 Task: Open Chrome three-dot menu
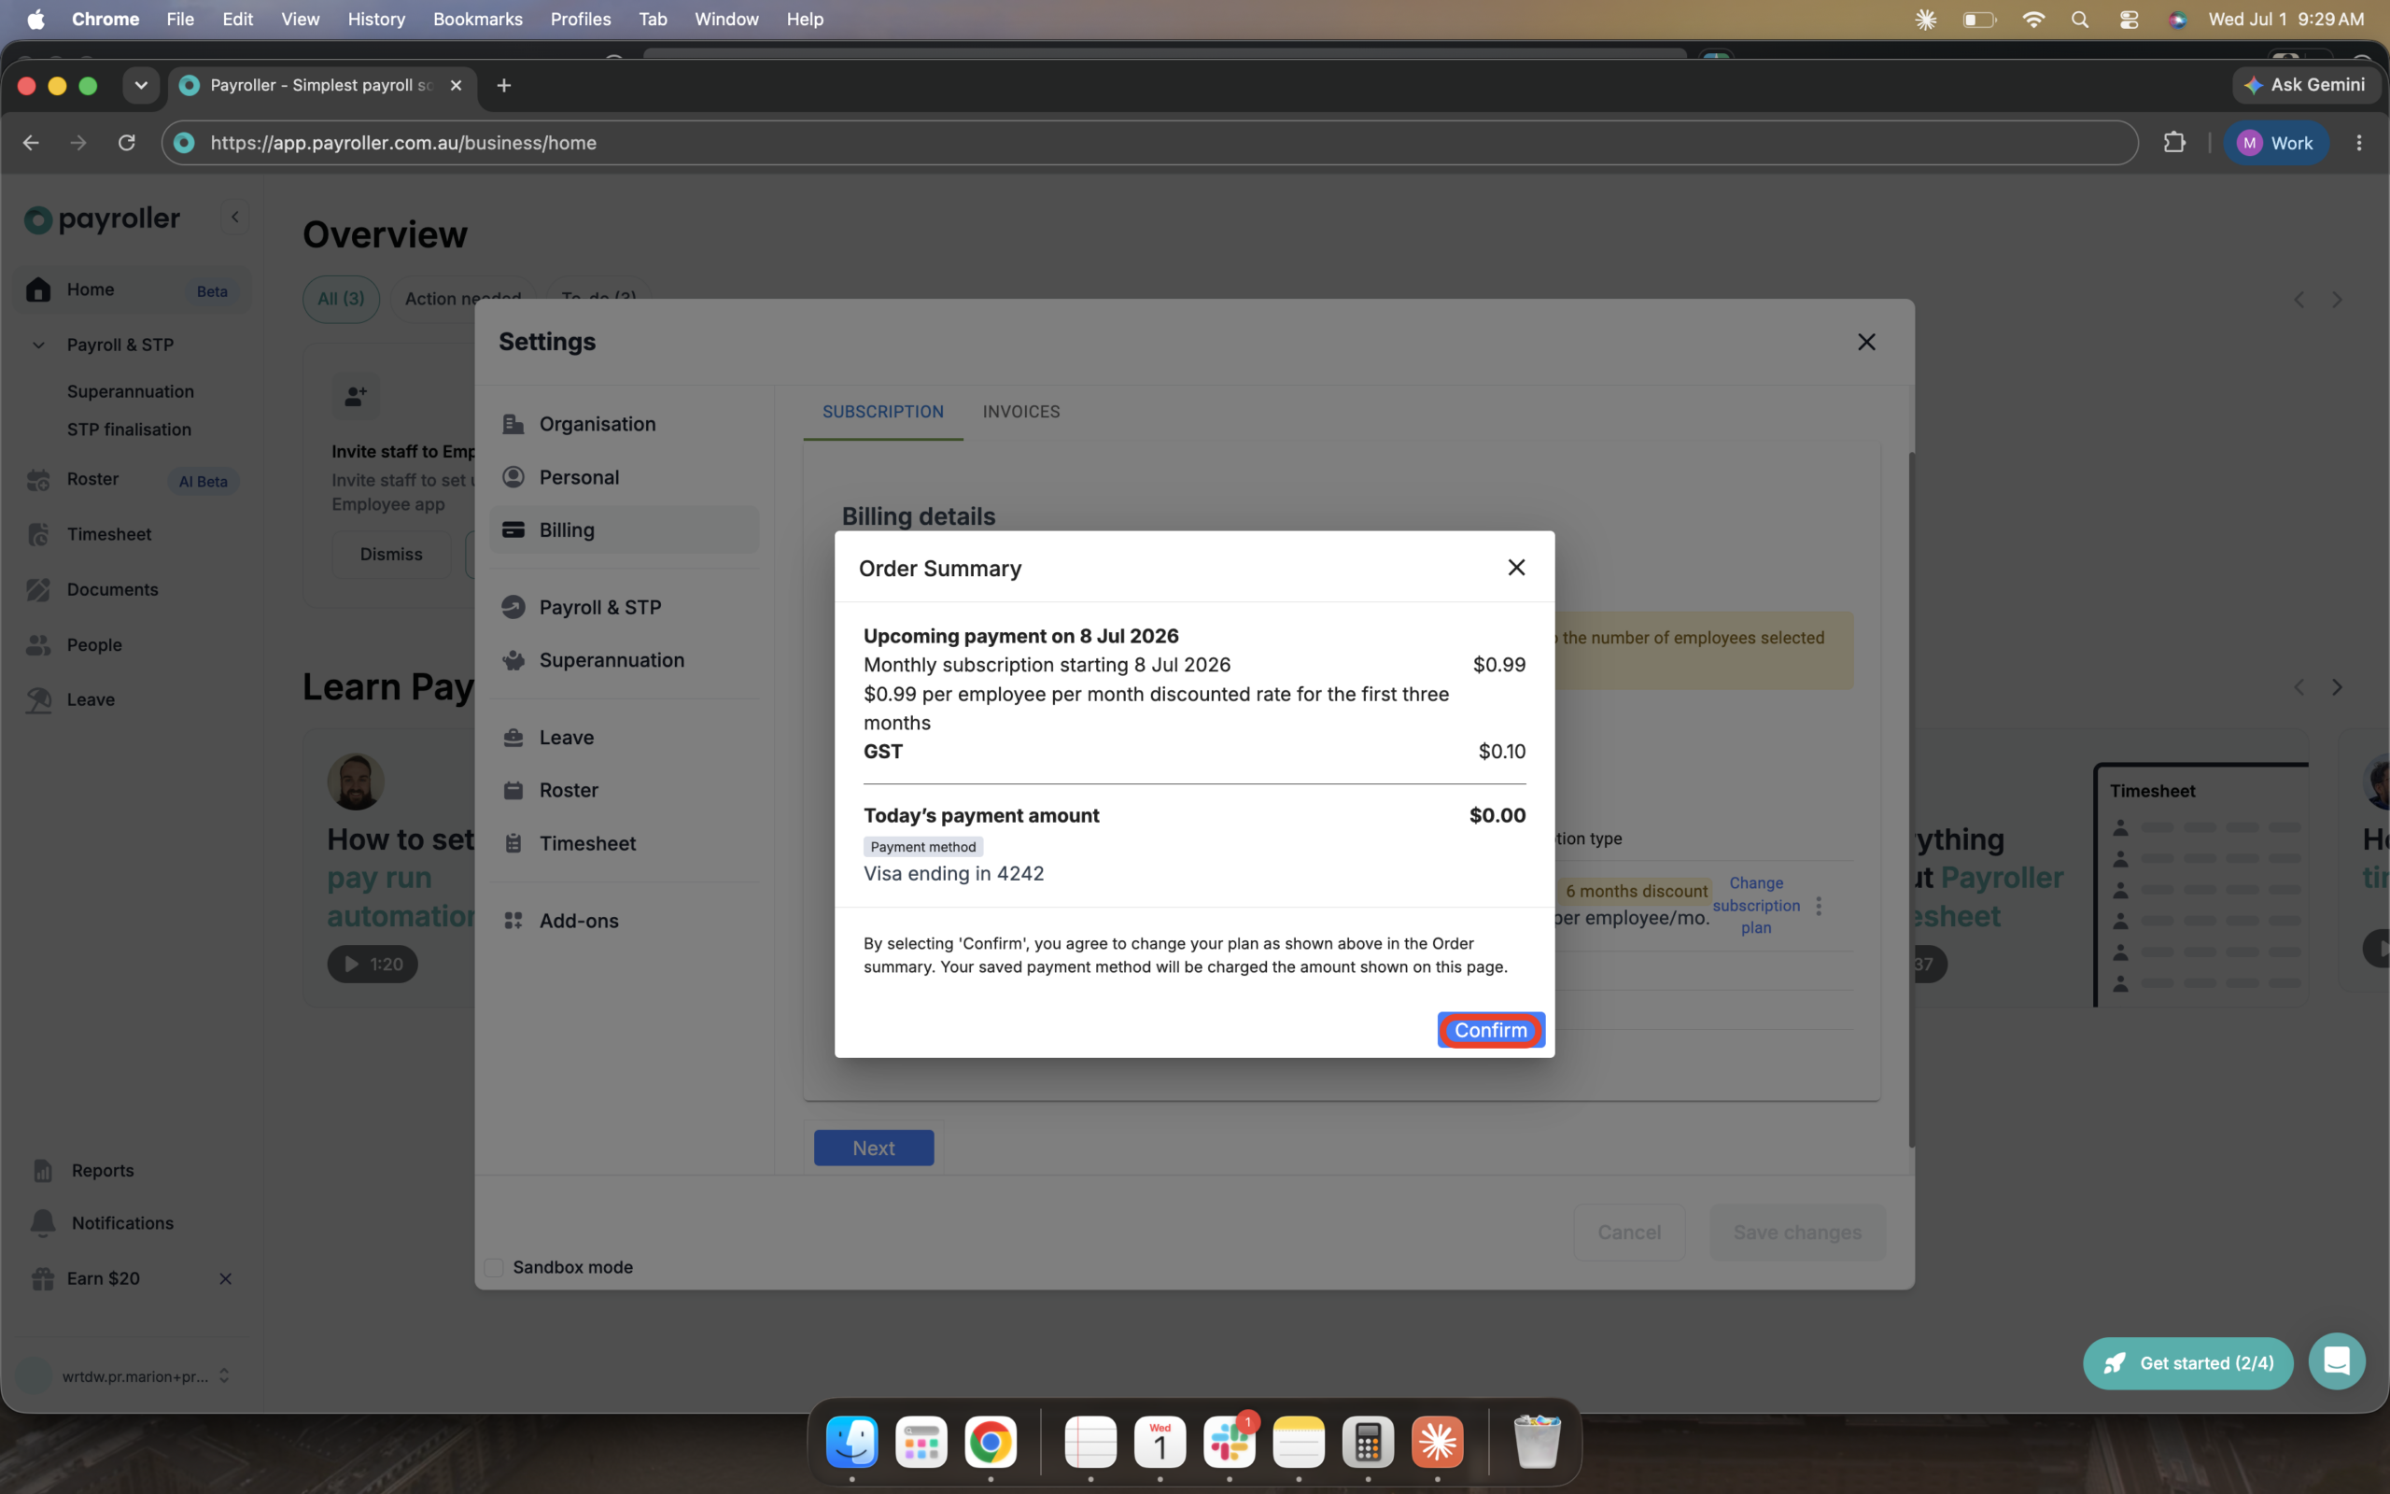coord(2358,142)
